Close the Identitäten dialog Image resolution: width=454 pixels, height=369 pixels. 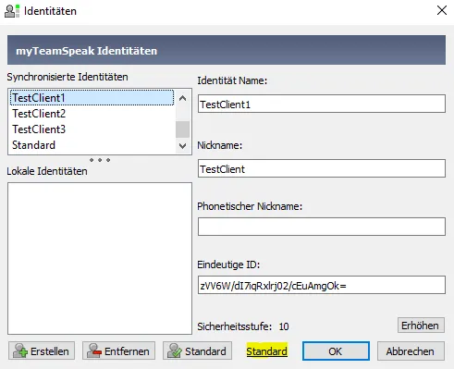click(x=442, y=10)
